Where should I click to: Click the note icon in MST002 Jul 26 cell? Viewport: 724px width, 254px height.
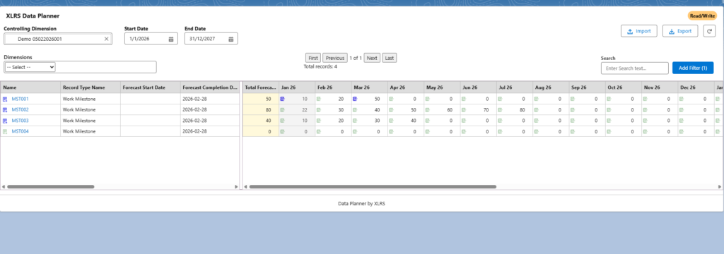click(500, 109)
